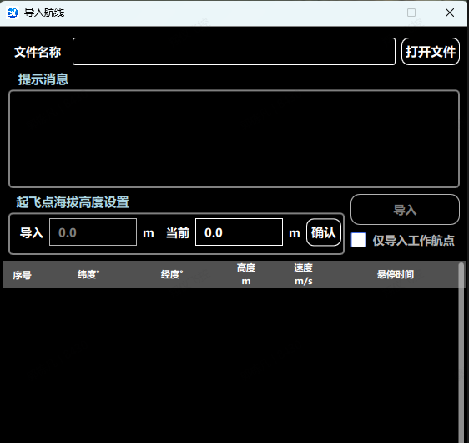This screenshot has width=469, height=443.
Task: Click the 悬停时间 column header
Action: [396, 274]
